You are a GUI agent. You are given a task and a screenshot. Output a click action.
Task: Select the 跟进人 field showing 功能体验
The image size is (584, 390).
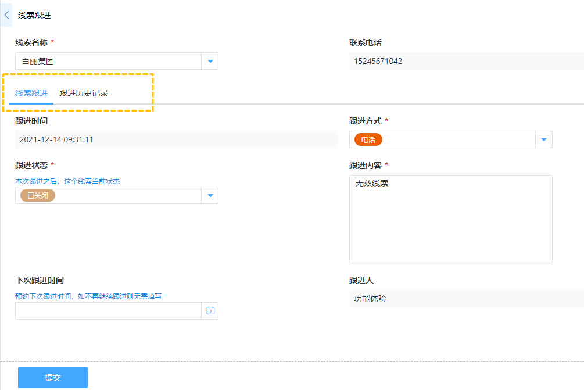[465, 299]
